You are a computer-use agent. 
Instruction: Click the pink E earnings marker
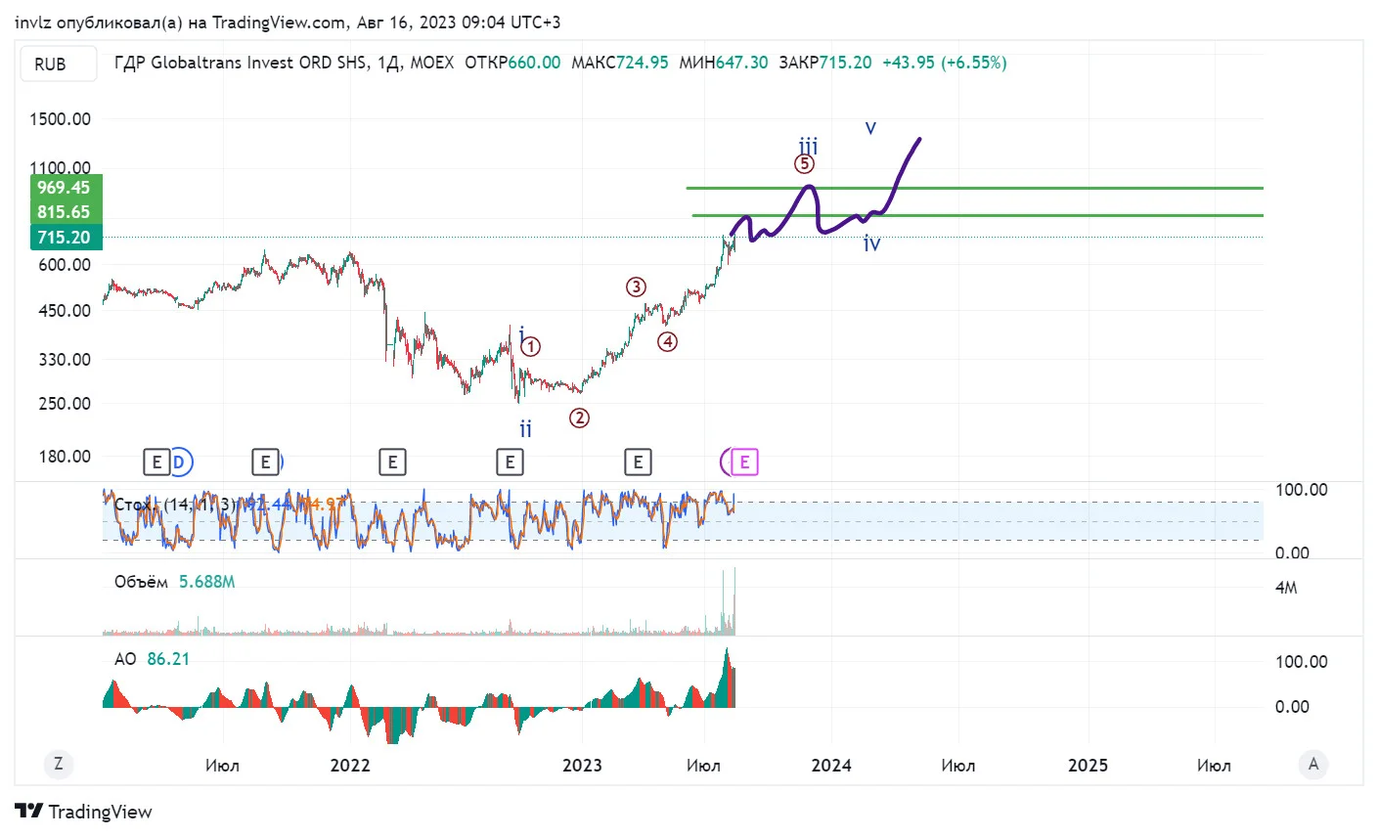[x=744, y=462]
